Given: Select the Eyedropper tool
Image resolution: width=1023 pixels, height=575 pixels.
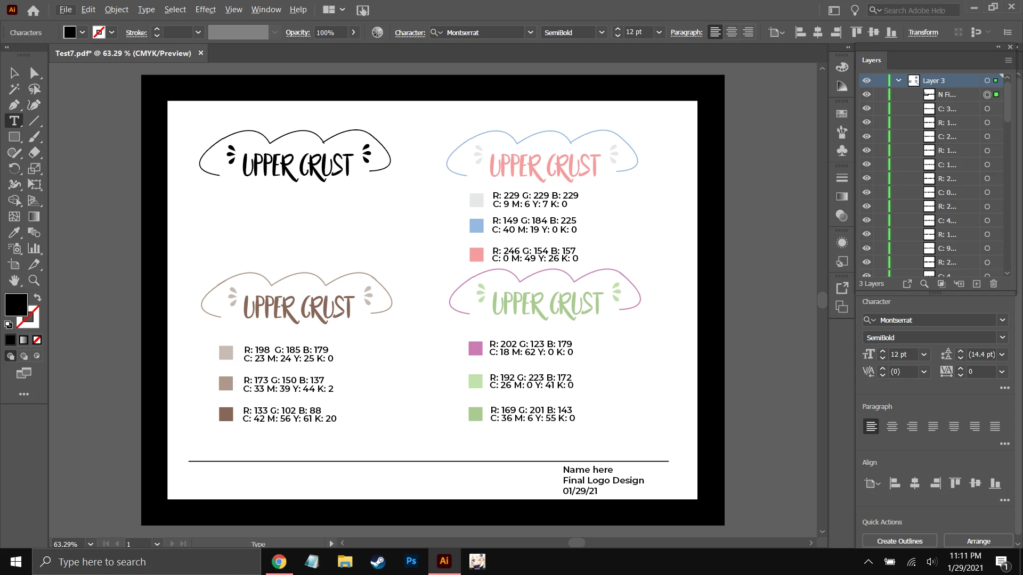Looking at the screenshot, I should [14, 233].
